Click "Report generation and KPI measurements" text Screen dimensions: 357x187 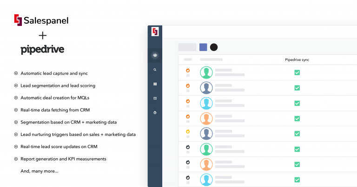pyautogui.click(x=63, y=159)
